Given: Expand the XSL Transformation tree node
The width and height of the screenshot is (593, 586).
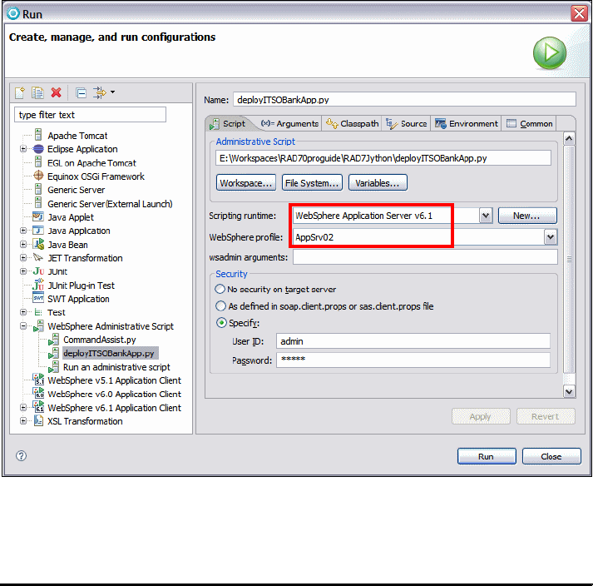Looking at the screenshot, I should [23, 420].
